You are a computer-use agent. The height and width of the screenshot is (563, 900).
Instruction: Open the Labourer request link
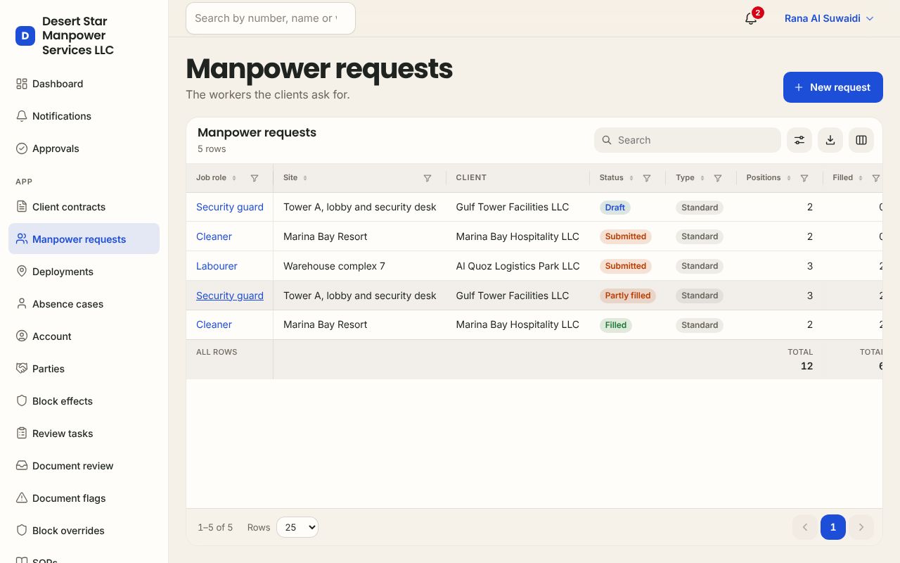click(x=217, y=266)
